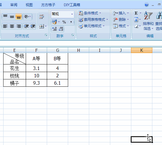Image resolution: width=162 pixels, height=145 pixels.
Task: Open the 方方格子 ribbon tab
Action: click(48, 5)
